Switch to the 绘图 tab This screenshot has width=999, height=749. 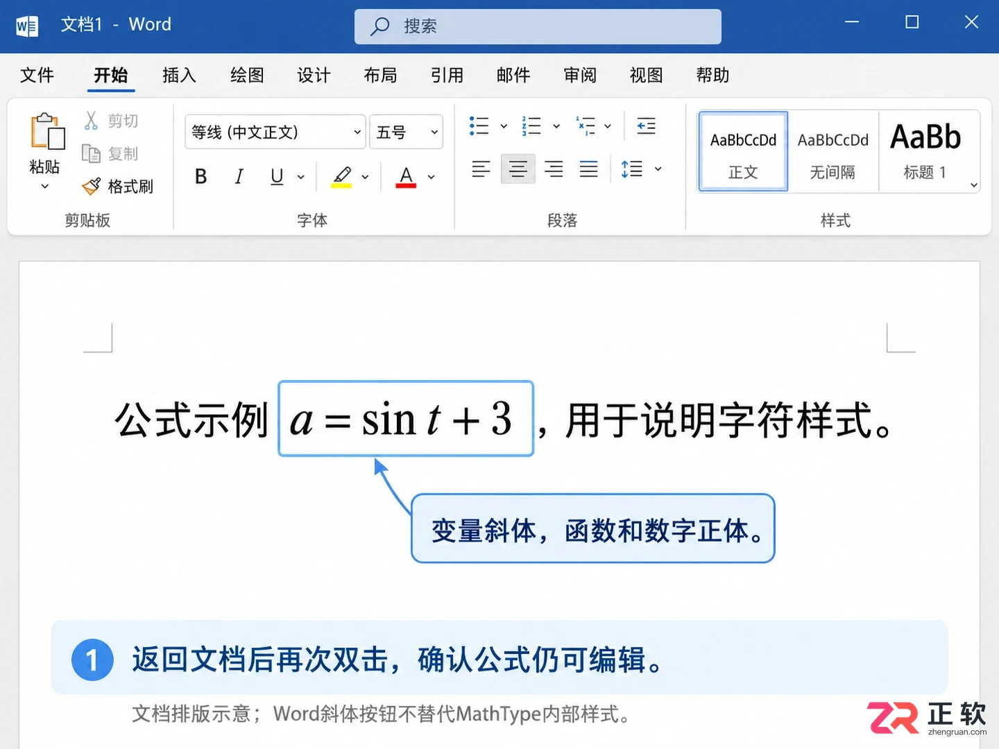[x=247, y=75]
